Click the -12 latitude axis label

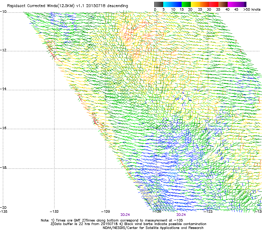click(x=3, y=50)
